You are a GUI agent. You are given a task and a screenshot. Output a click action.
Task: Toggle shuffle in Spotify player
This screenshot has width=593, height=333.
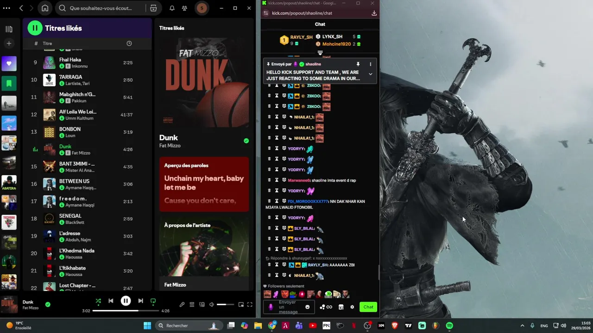coord(98,301)
